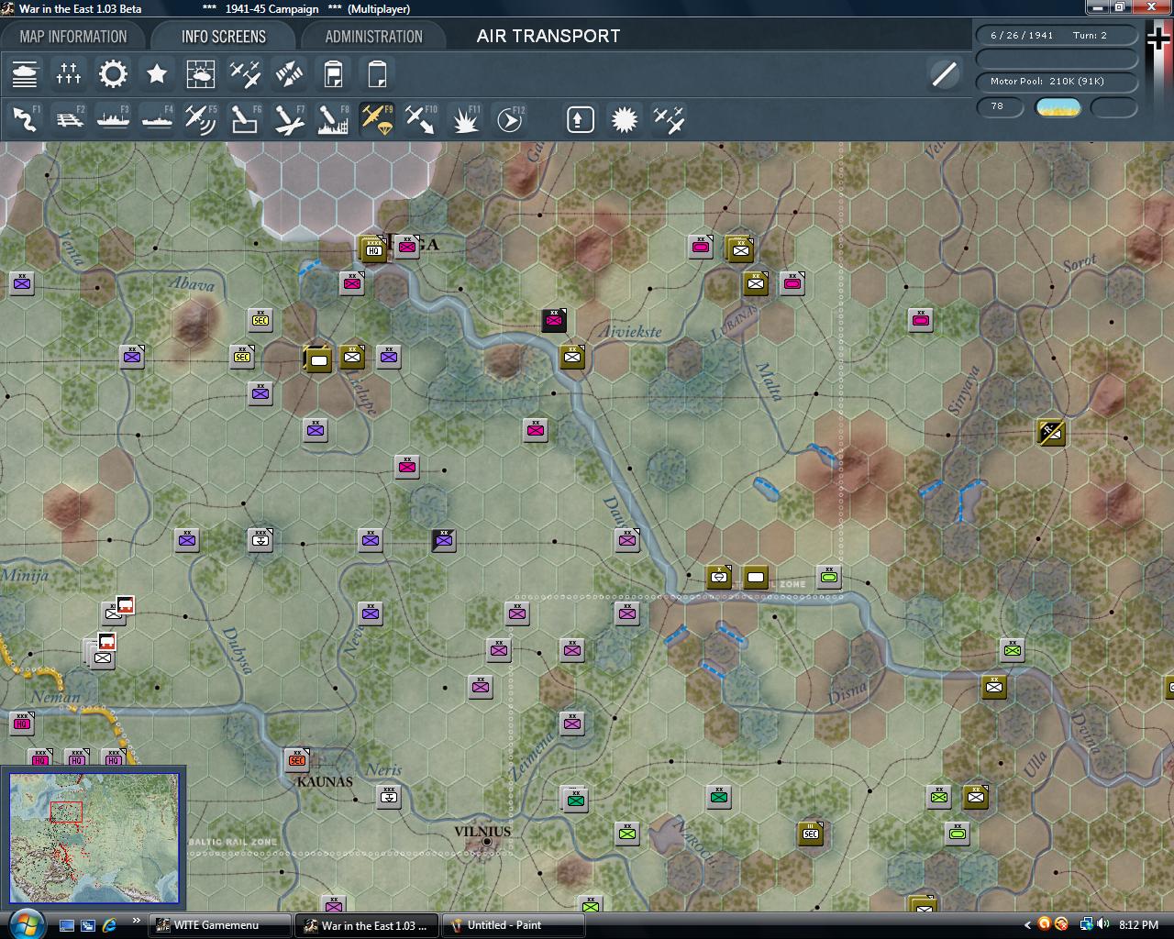
Task: Click the F12 end-of-turn icon
Action: tap(510, 117)
